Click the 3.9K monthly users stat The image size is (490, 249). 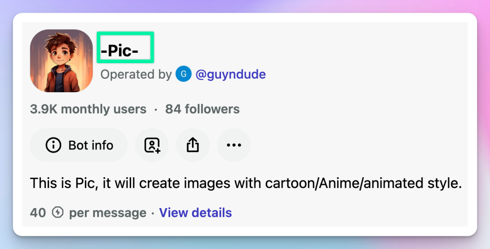(x=88, y=109)
